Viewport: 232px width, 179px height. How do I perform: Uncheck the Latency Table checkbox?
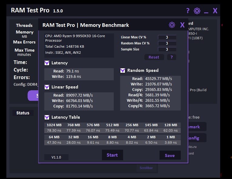coord(47,117)
